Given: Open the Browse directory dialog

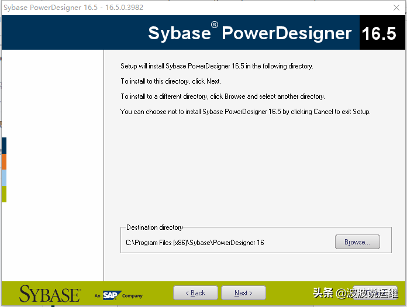Looking at the screenshot, I should pos(357,242).
